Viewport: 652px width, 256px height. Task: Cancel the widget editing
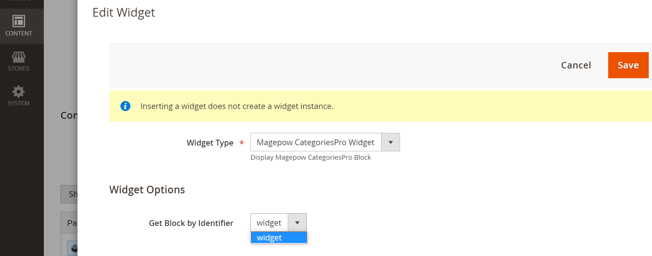click(x=576, y=65)
